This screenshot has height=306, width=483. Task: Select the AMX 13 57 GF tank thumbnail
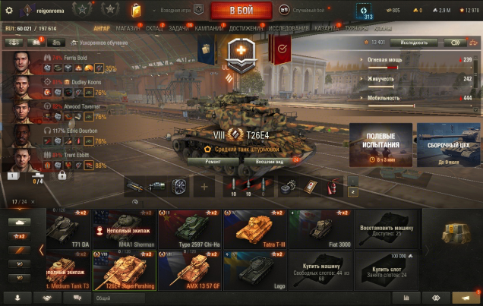click(189, 270)
